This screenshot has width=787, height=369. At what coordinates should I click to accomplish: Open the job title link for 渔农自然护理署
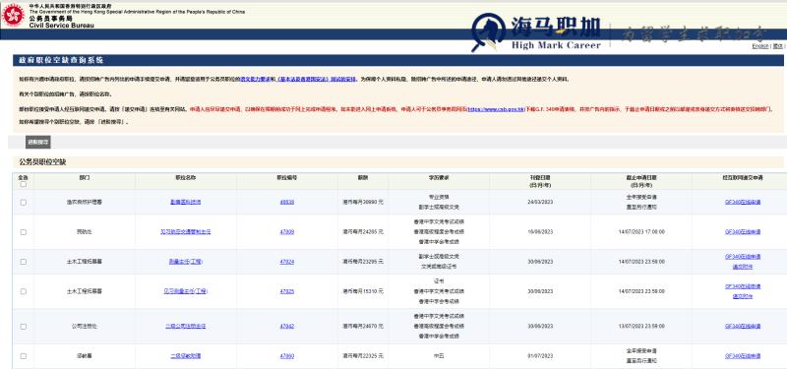(x=185, y=202)
